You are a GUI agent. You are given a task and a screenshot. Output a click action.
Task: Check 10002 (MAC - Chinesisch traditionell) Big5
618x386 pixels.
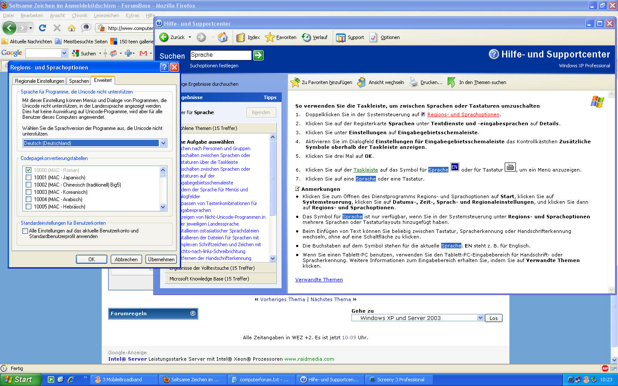(28, 185)
